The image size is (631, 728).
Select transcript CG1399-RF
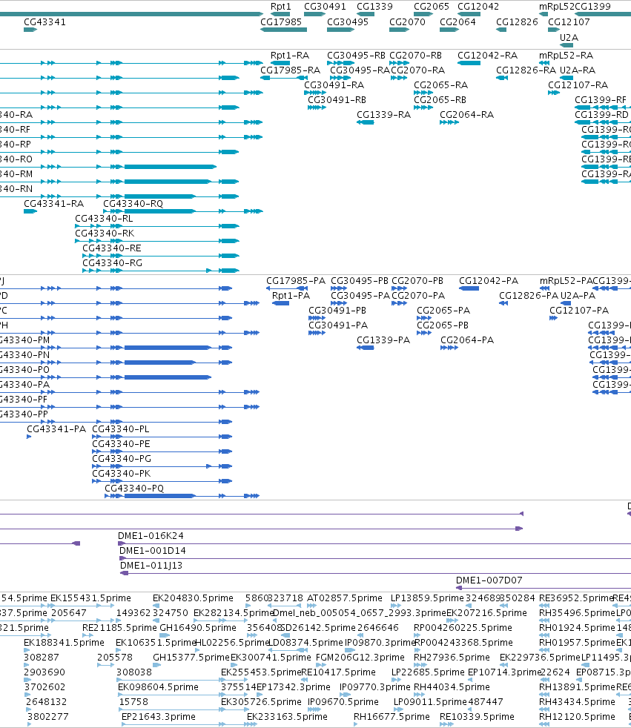coord(601,100)
